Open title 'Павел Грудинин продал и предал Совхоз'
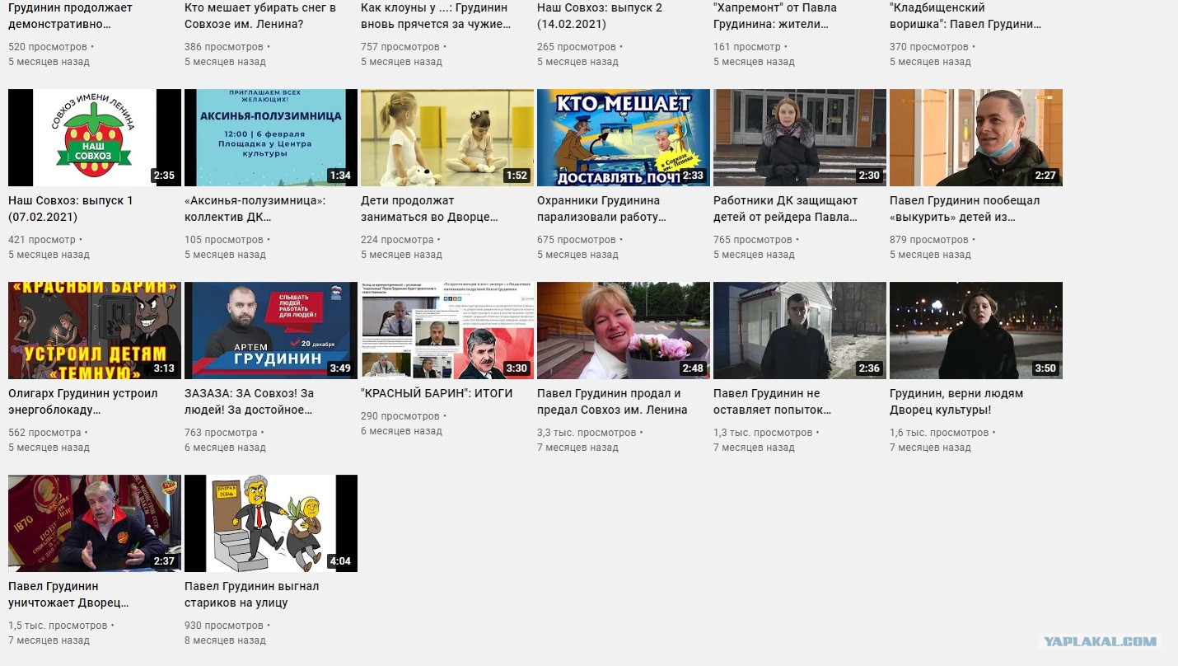Image resolution: width=1178 pixels, height=666 pixels. [x=612, y=401]
